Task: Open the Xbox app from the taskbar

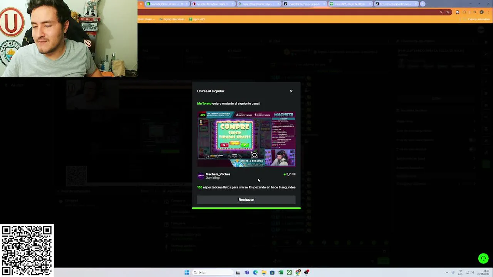Action: click(289, 272)
